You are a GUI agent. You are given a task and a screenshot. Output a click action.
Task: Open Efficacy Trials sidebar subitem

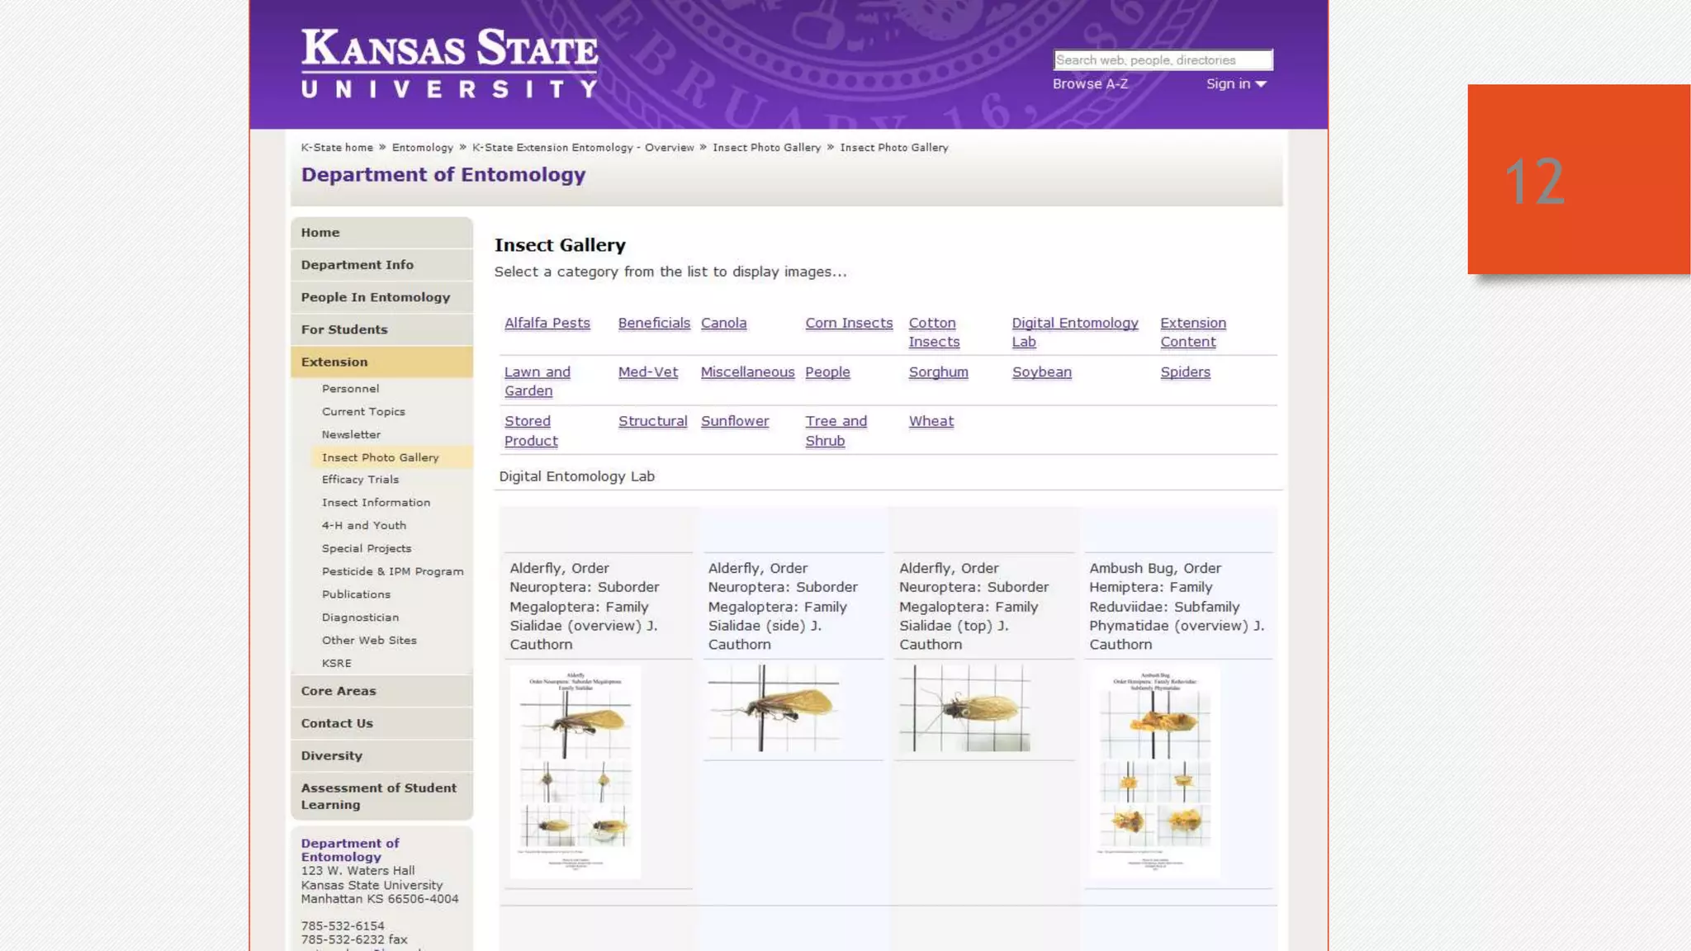[x=360, y=480]
